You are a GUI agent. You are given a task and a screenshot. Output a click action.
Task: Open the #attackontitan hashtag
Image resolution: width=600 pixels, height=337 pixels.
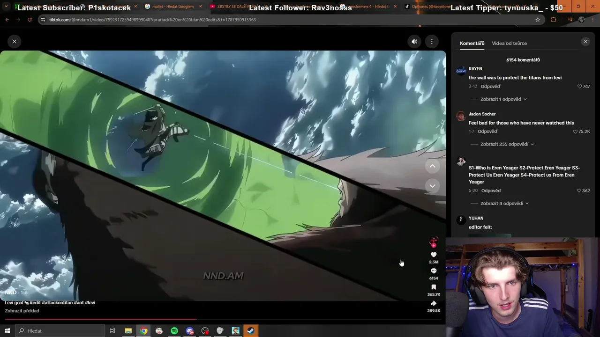click(58, 303)
